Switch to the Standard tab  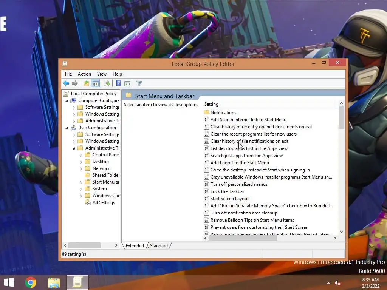[159, 246]
